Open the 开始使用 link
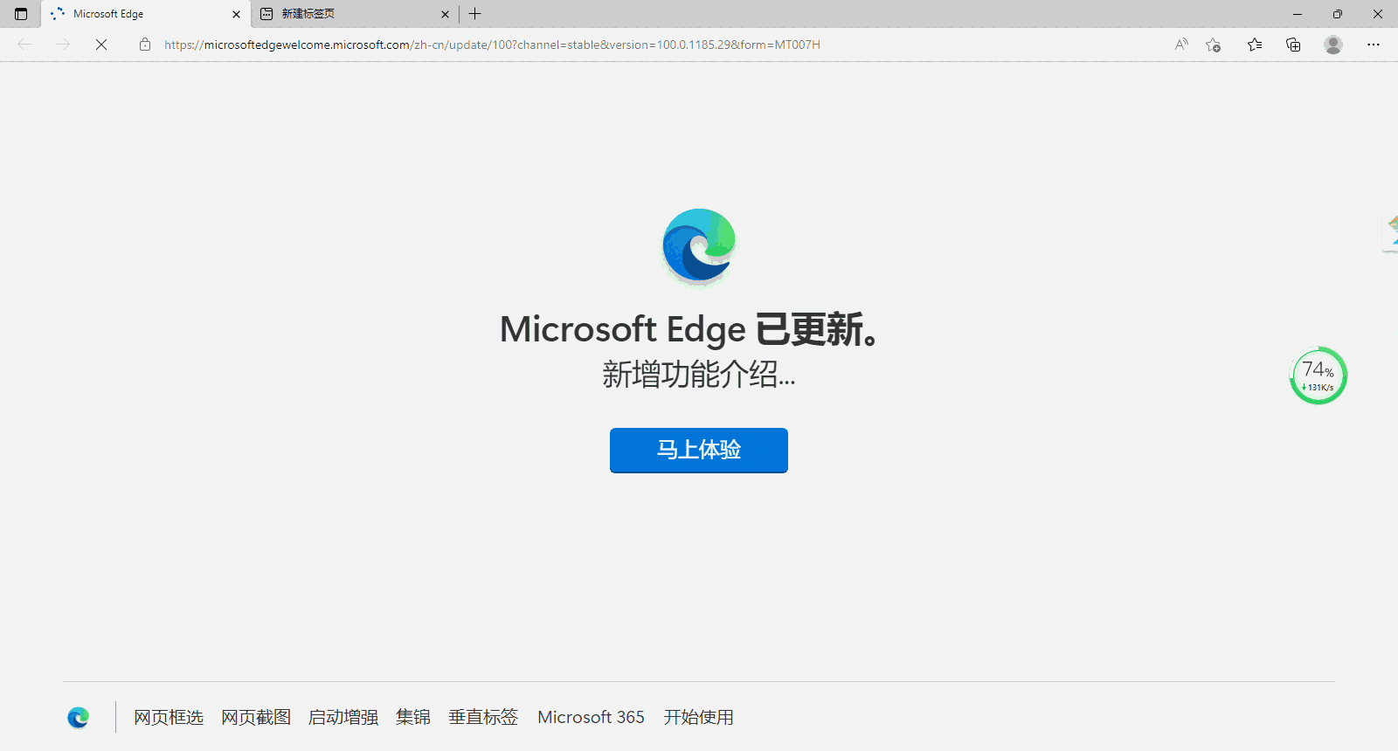The height and width of the screenshot is (751, 1398). pyautogui.click(x=698, y=717)
